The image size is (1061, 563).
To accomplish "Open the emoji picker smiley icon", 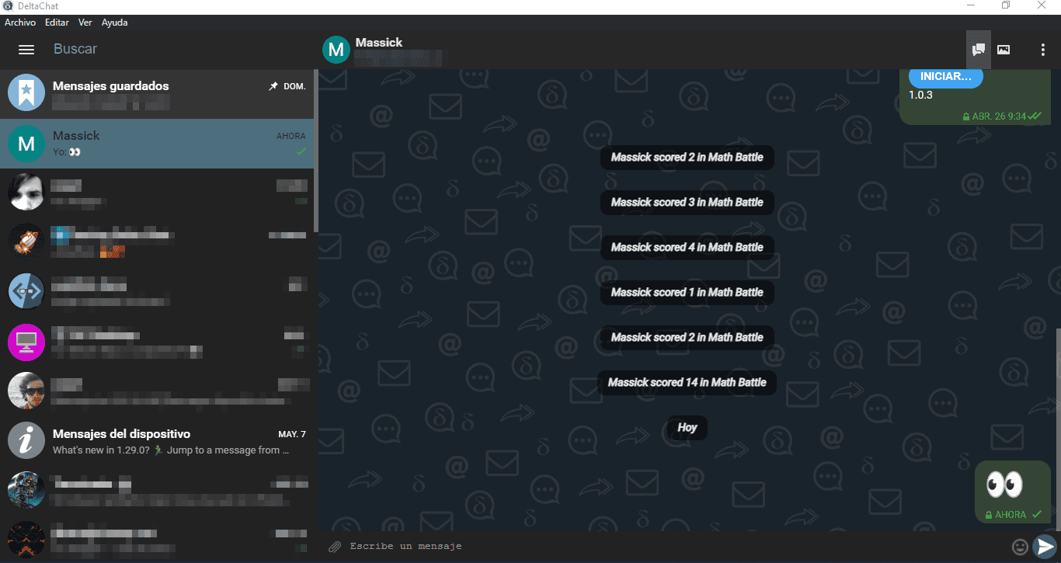I will click(x=1020, y=547).
